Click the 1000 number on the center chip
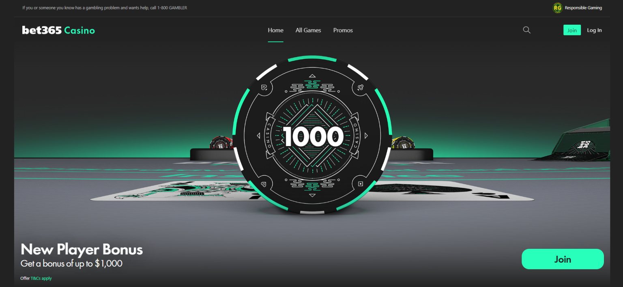This screenshot has height=287, width=623. (313, 136)
